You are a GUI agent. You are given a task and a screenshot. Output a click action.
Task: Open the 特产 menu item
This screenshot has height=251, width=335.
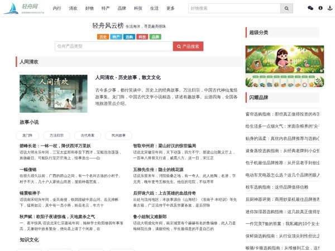click(106, 8)
